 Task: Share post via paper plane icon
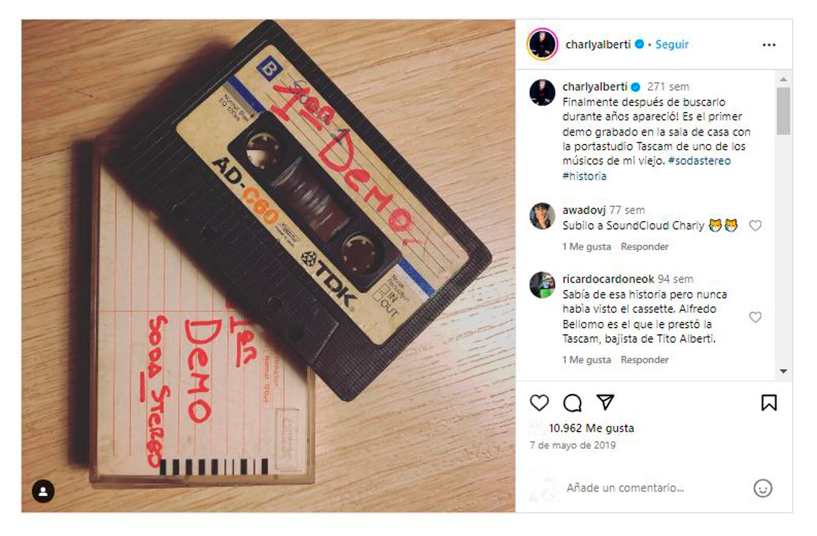coord(605,402)
